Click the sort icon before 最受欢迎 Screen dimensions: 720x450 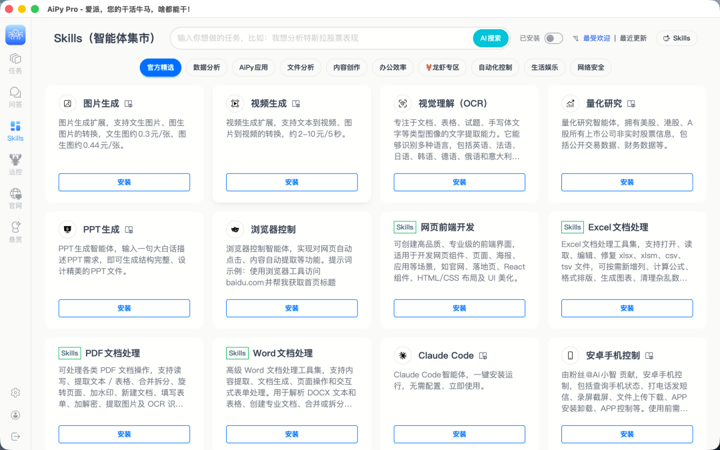(x=575, y=38)
